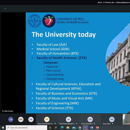Viewport: 130px width, 130px height.
Task: Open Microsoft Word from taskbar
Action: (92, 128)
